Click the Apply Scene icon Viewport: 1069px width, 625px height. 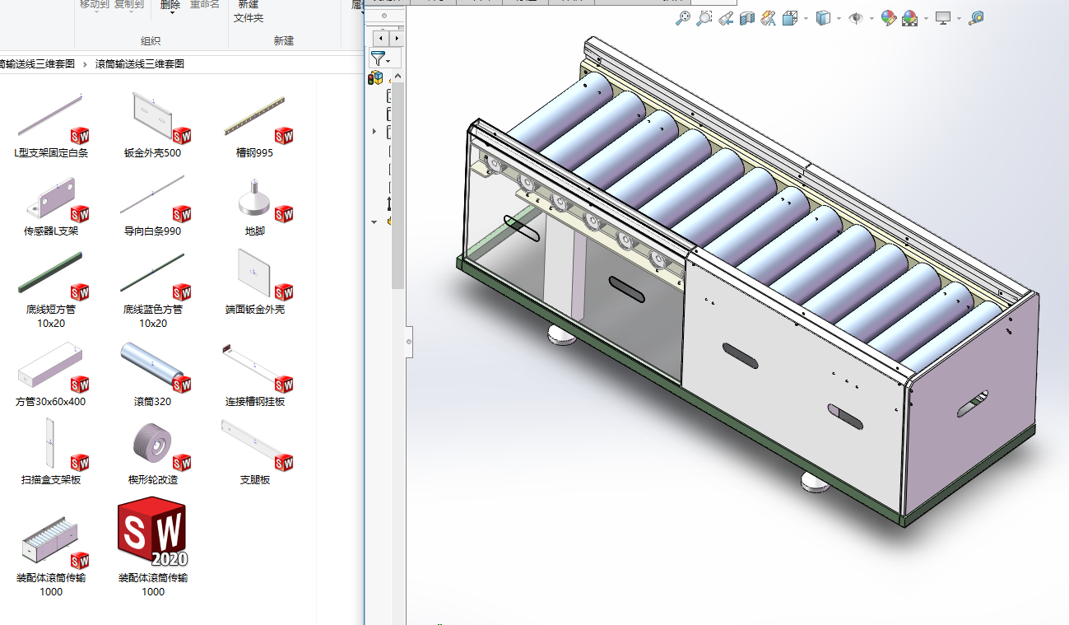coord(909,18)
